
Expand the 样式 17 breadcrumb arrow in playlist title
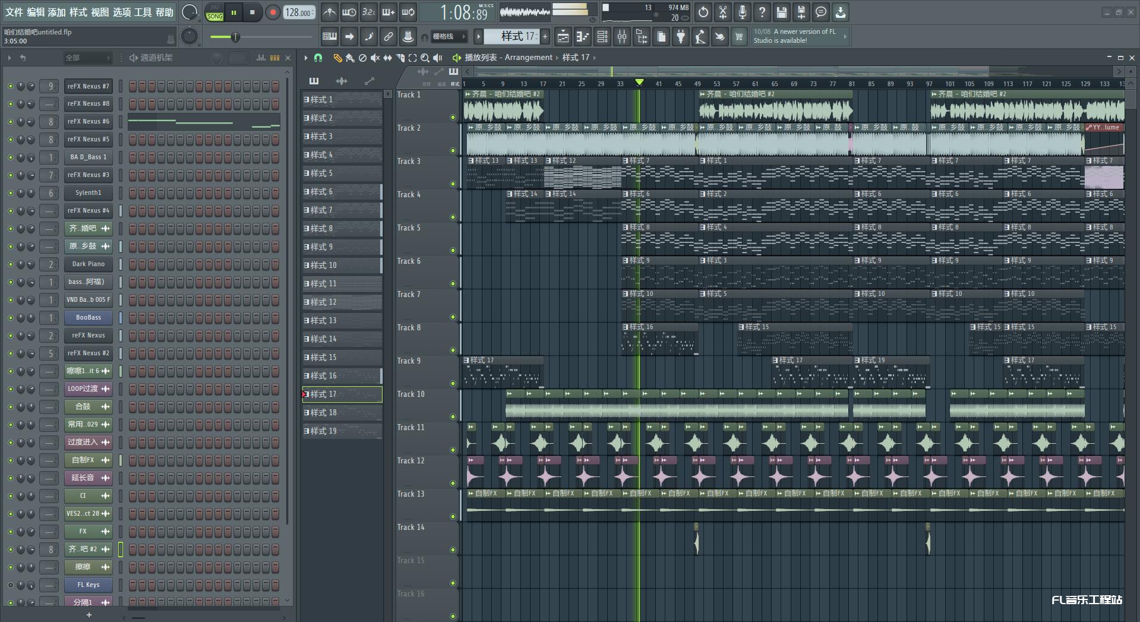594,58
